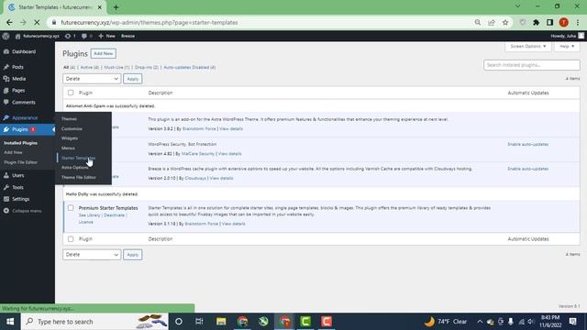Click the Search installed plugins field
This screenshot has height=330, width=587.
click(x=532, y=65)
